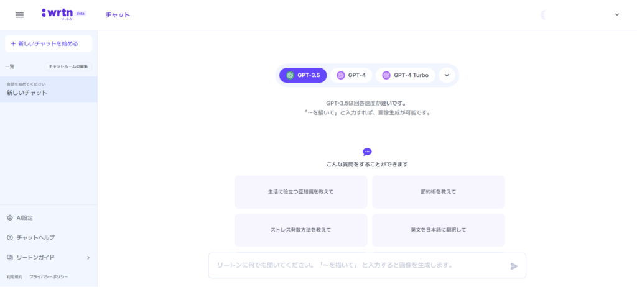This screenshot has height=287, width=637.
Task: Choose the ストレス発散方法を教えて suggestion
Action: click(300, 230)
